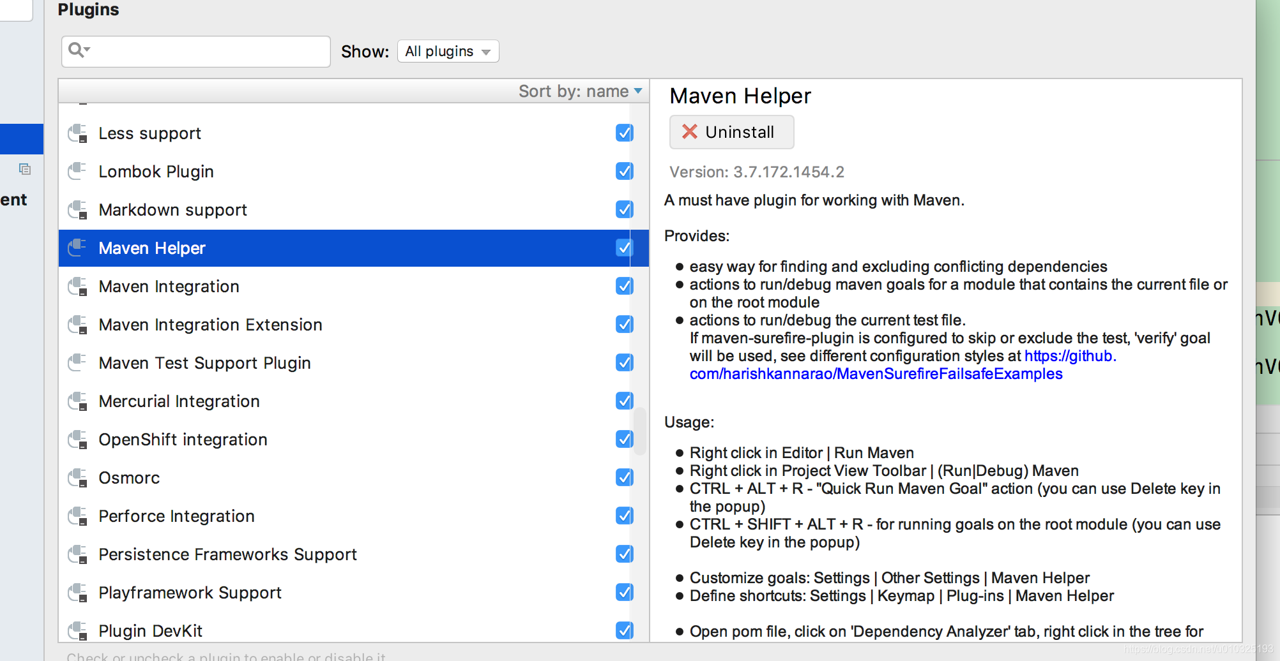Image resolution: width=1280 pixels, height=661 pixels.
Task: Toggle the OpenShift integration checkbox
Action: [624, 439]
